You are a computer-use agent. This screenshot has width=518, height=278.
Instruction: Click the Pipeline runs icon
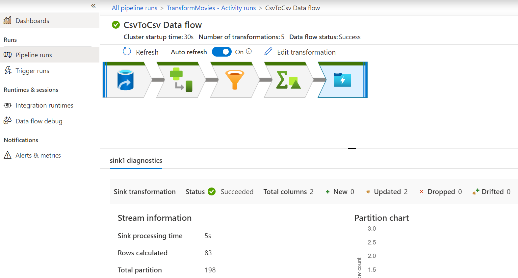(8, 55)
